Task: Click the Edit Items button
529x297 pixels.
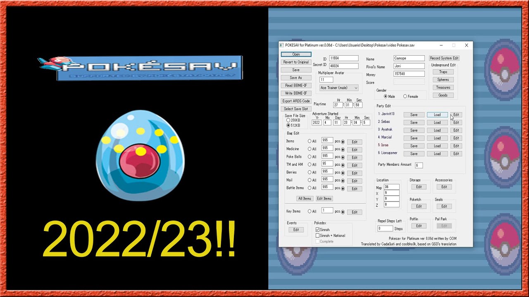Action: pyautogui.click(x=324, y=199)
